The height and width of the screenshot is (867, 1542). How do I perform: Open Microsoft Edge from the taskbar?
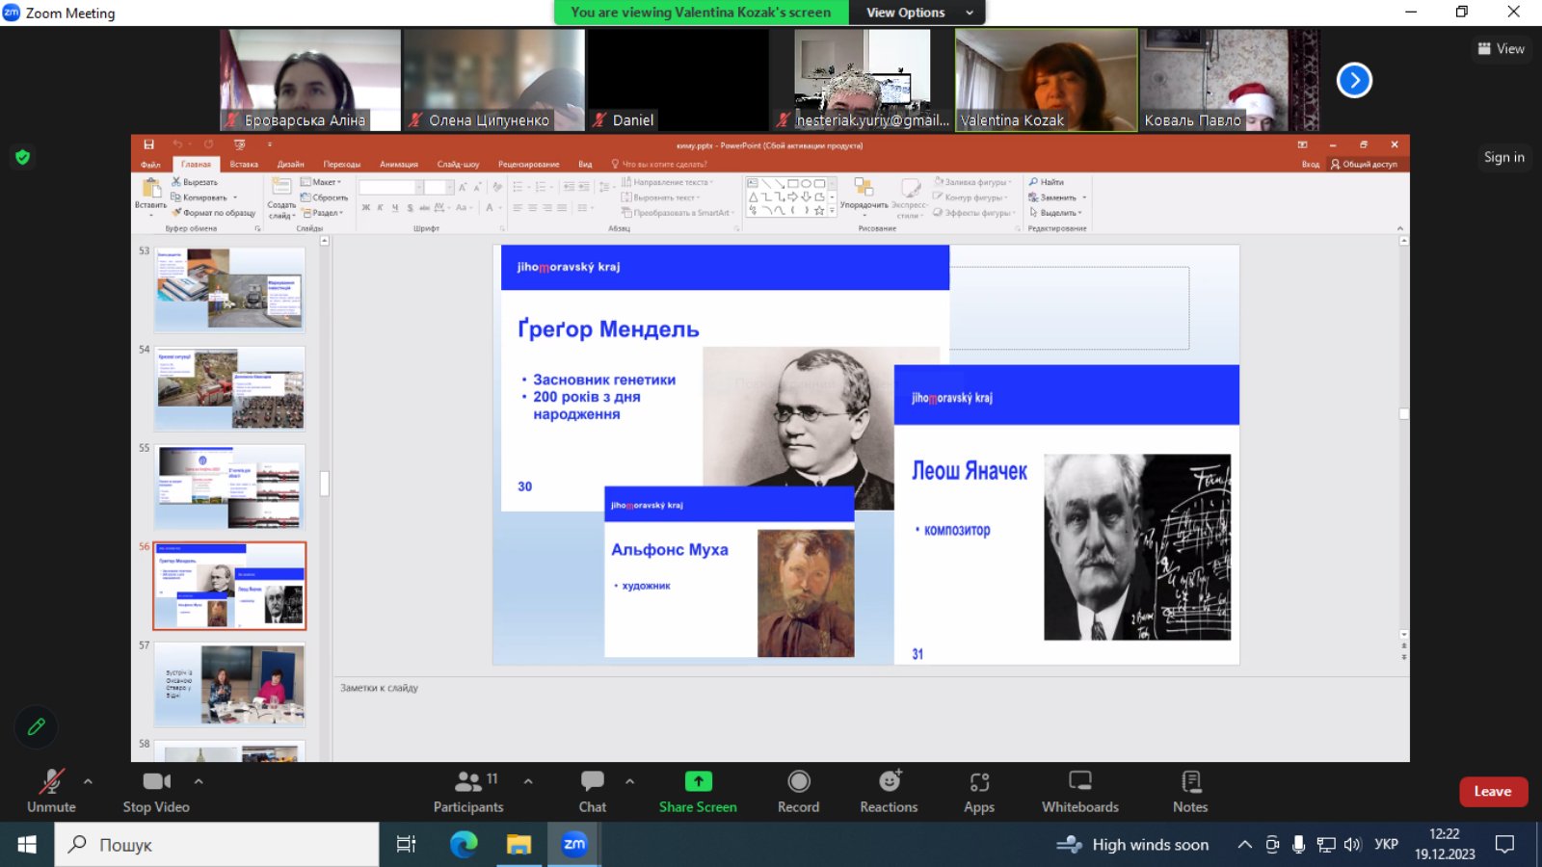click(464, 845)
